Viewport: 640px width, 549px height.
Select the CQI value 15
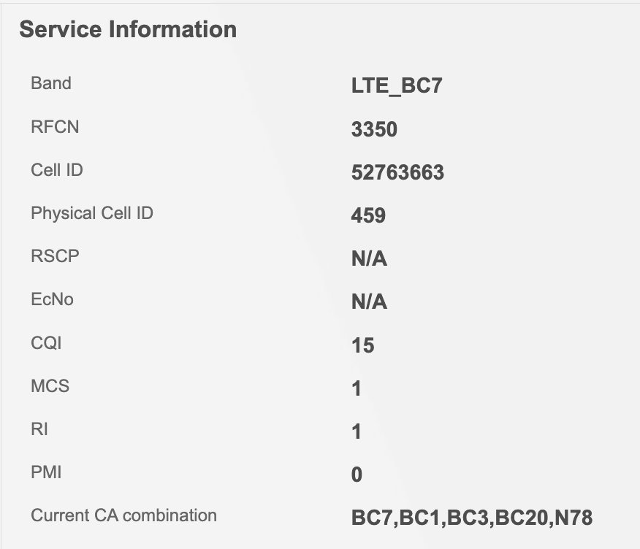tap(362, 345)
